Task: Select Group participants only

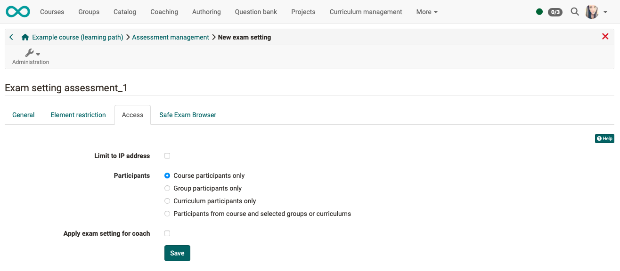Action: point(167,188)
